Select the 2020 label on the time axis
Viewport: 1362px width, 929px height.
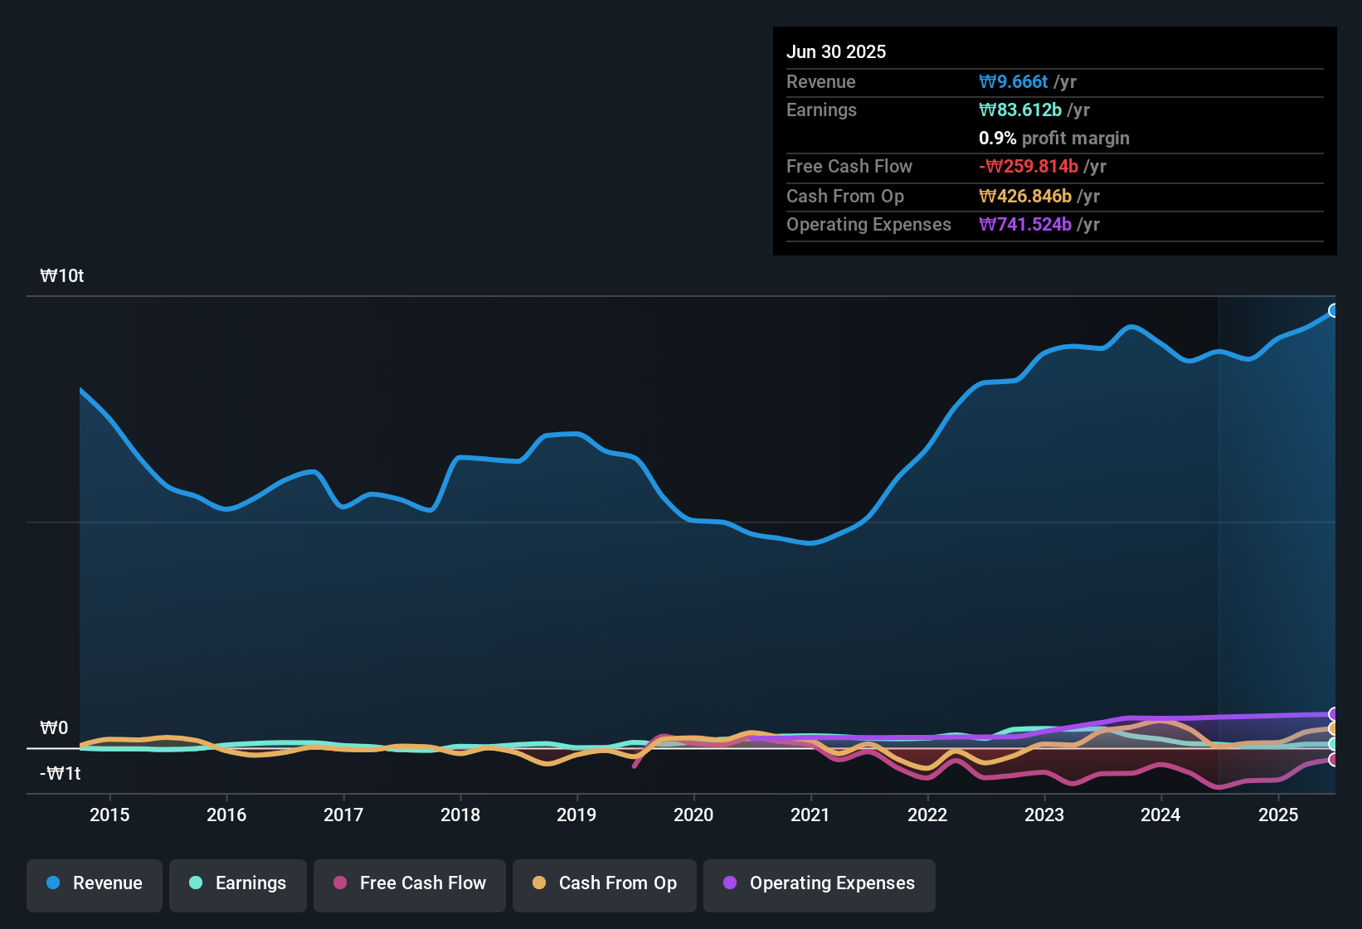(x=694, y=815)
